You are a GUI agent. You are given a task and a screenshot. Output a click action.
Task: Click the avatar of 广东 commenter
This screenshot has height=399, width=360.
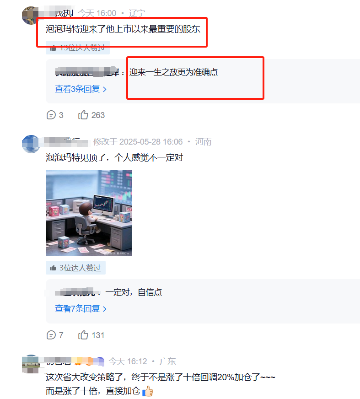(31, 364)
